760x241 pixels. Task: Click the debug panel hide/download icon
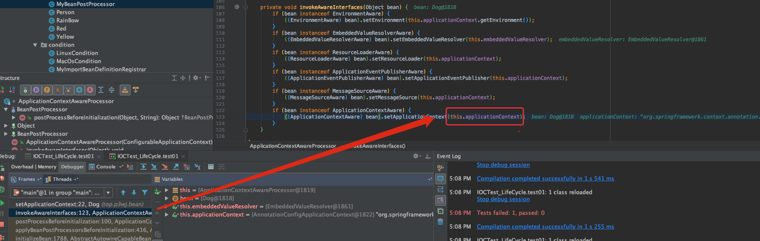pos(428,156)
